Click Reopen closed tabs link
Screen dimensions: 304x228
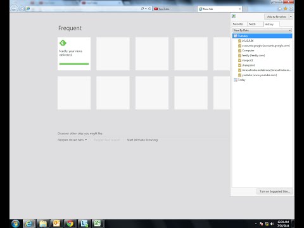[70, 140]
